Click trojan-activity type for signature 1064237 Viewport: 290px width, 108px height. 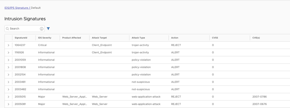click(140, 45)
